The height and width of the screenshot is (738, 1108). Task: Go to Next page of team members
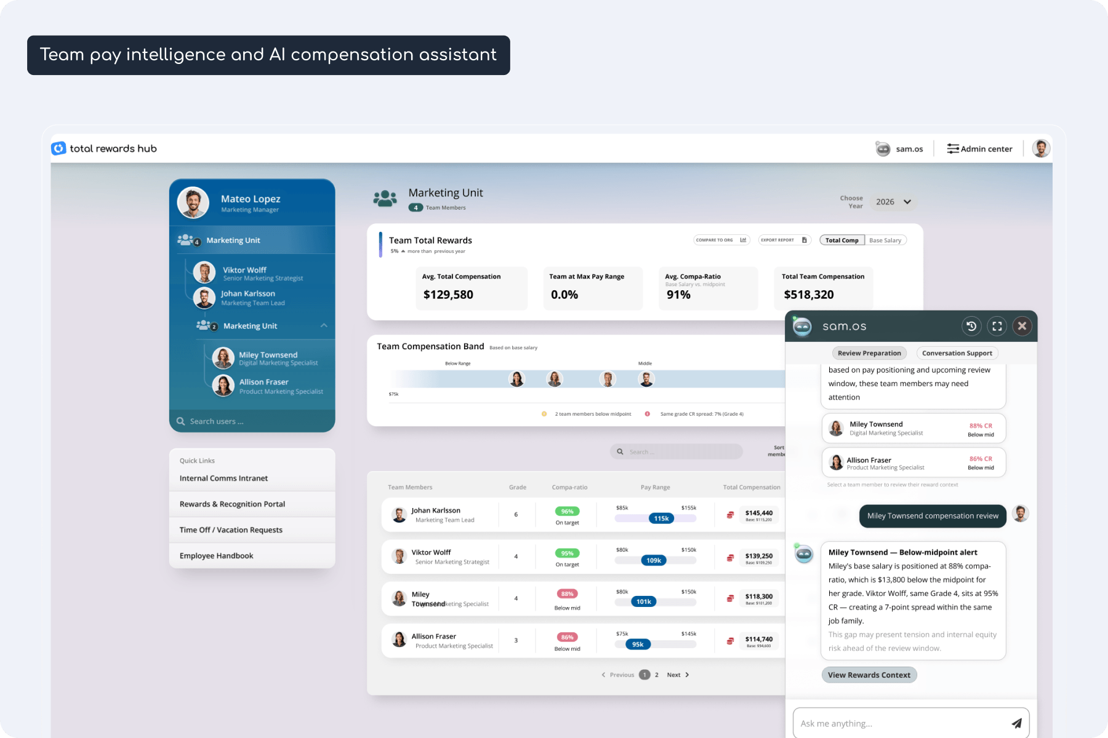click(x=678, y=675)
